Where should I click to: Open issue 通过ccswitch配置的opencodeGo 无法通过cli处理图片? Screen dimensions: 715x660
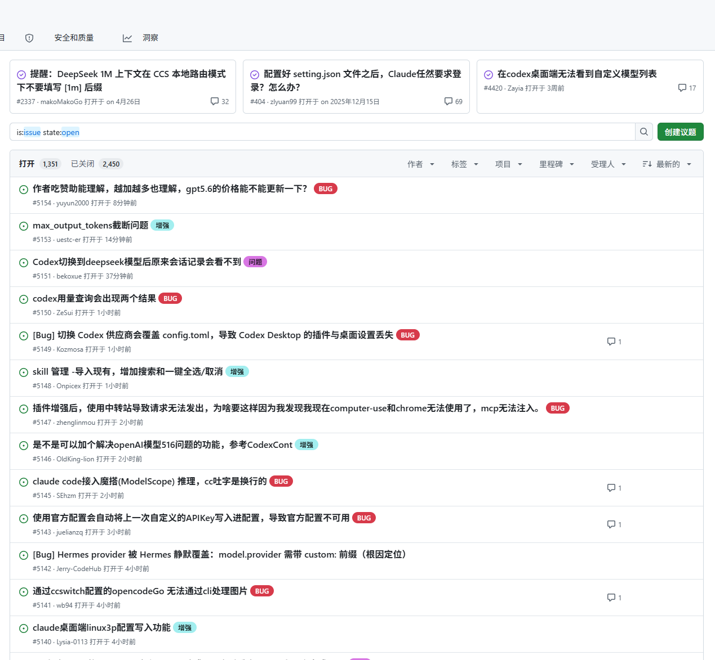click(140, 591)
